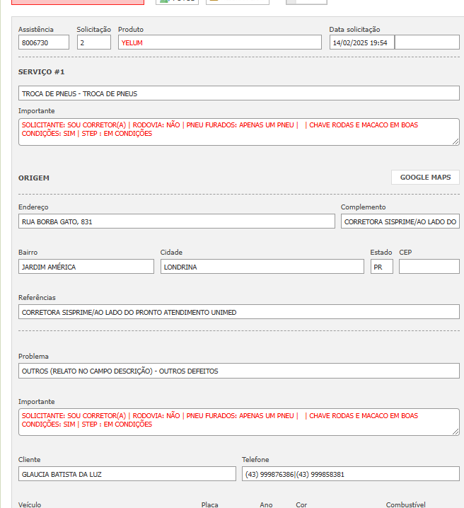Select the Troca de Pneus service field
Screen dimensions: 464x508
pyautogui.click(x=238, y=93)
